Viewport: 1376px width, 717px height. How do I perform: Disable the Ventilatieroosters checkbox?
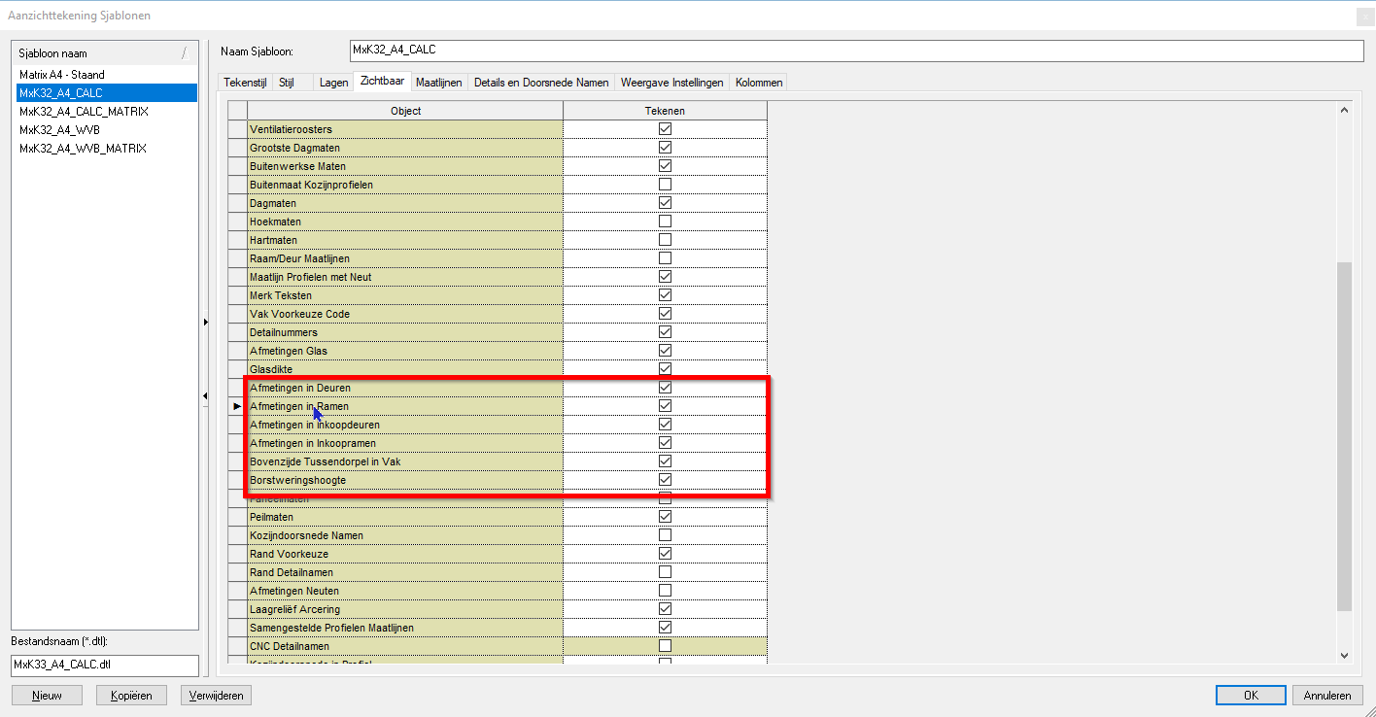click(665, 128)
